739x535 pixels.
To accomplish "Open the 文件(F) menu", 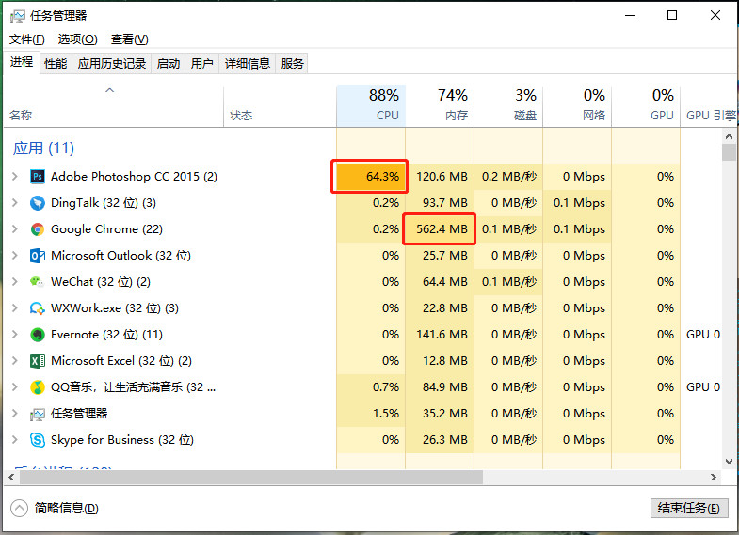I will pyautogui.click(x=27, y=39).
